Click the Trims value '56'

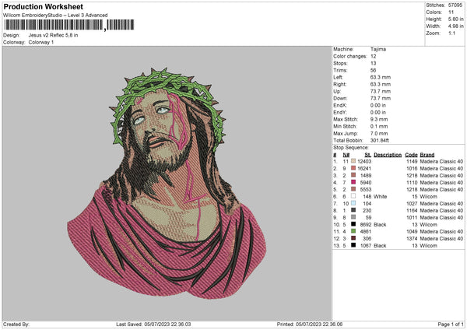coord(373,70)
